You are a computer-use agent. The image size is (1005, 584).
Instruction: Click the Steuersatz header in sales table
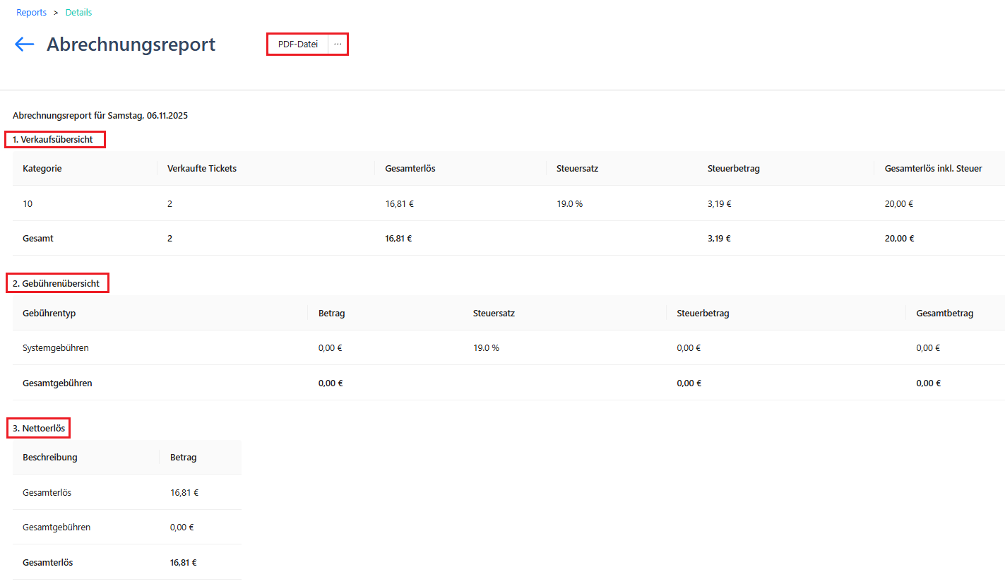pos(578,169)
